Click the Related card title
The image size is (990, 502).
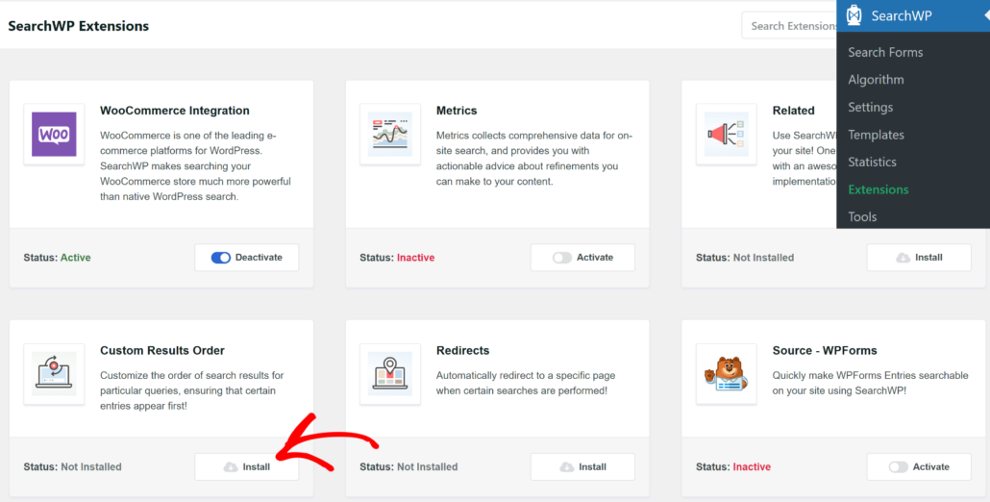794,111
